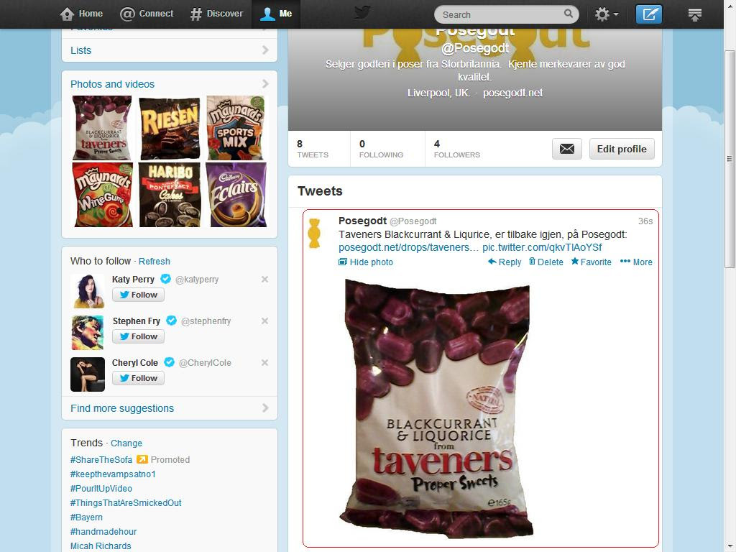The image size is (736, 552).
Task: Open the Cadbury Eclairs thumbnail
Action: click(x=236, y=195)
